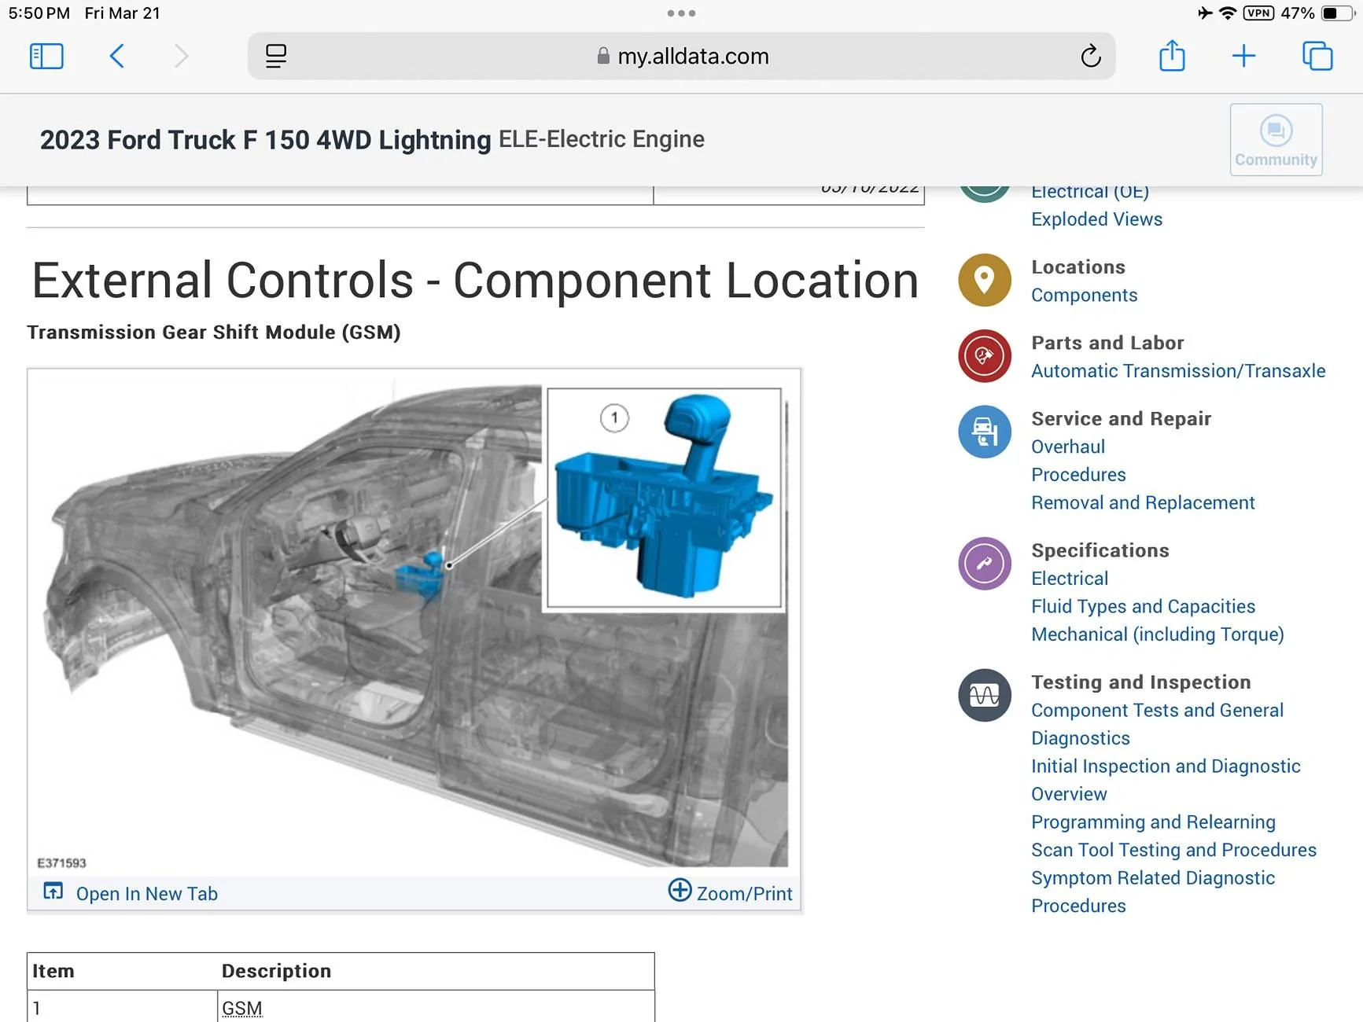Click the Locations section heading

pyautogui.click(x=1078, y=267)
